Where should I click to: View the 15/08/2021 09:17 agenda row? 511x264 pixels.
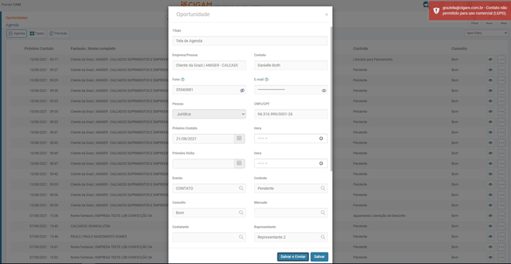point(491,59)
